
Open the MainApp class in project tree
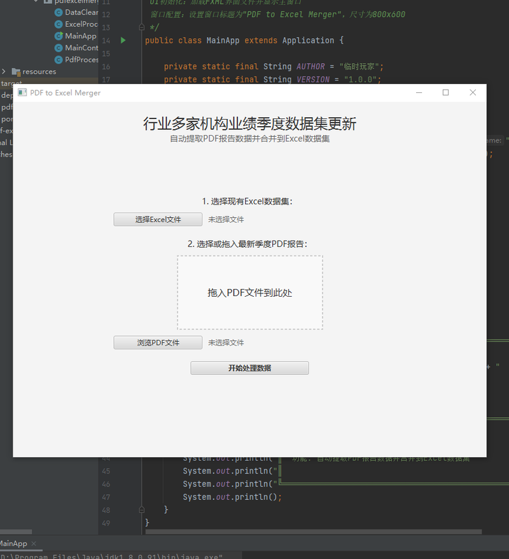[81, 36]
